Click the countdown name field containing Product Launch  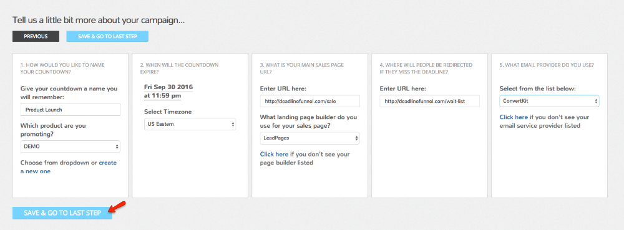click(70, 110)
